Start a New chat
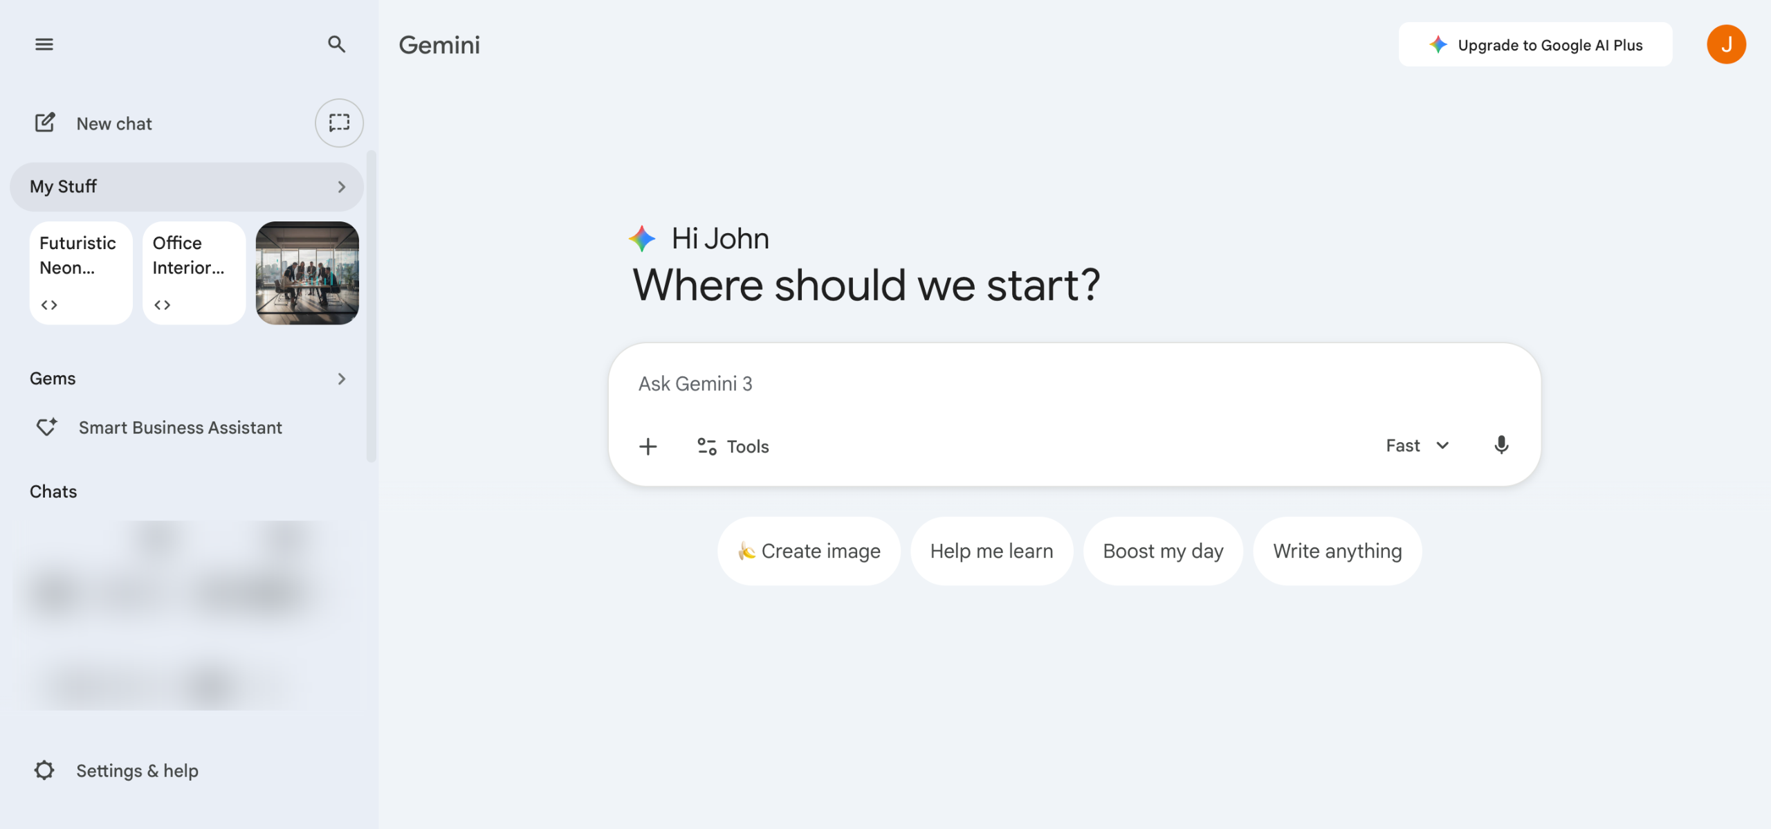This screenshot has width=1771, height=829. pyautogui.click(x=114, y=124)
